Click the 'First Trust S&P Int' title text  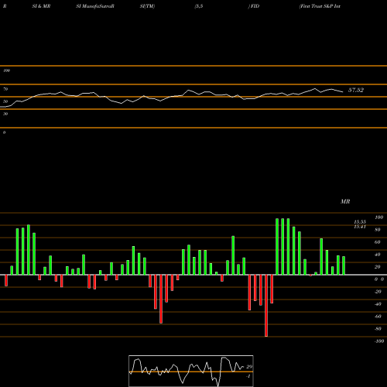pos(320,6)
